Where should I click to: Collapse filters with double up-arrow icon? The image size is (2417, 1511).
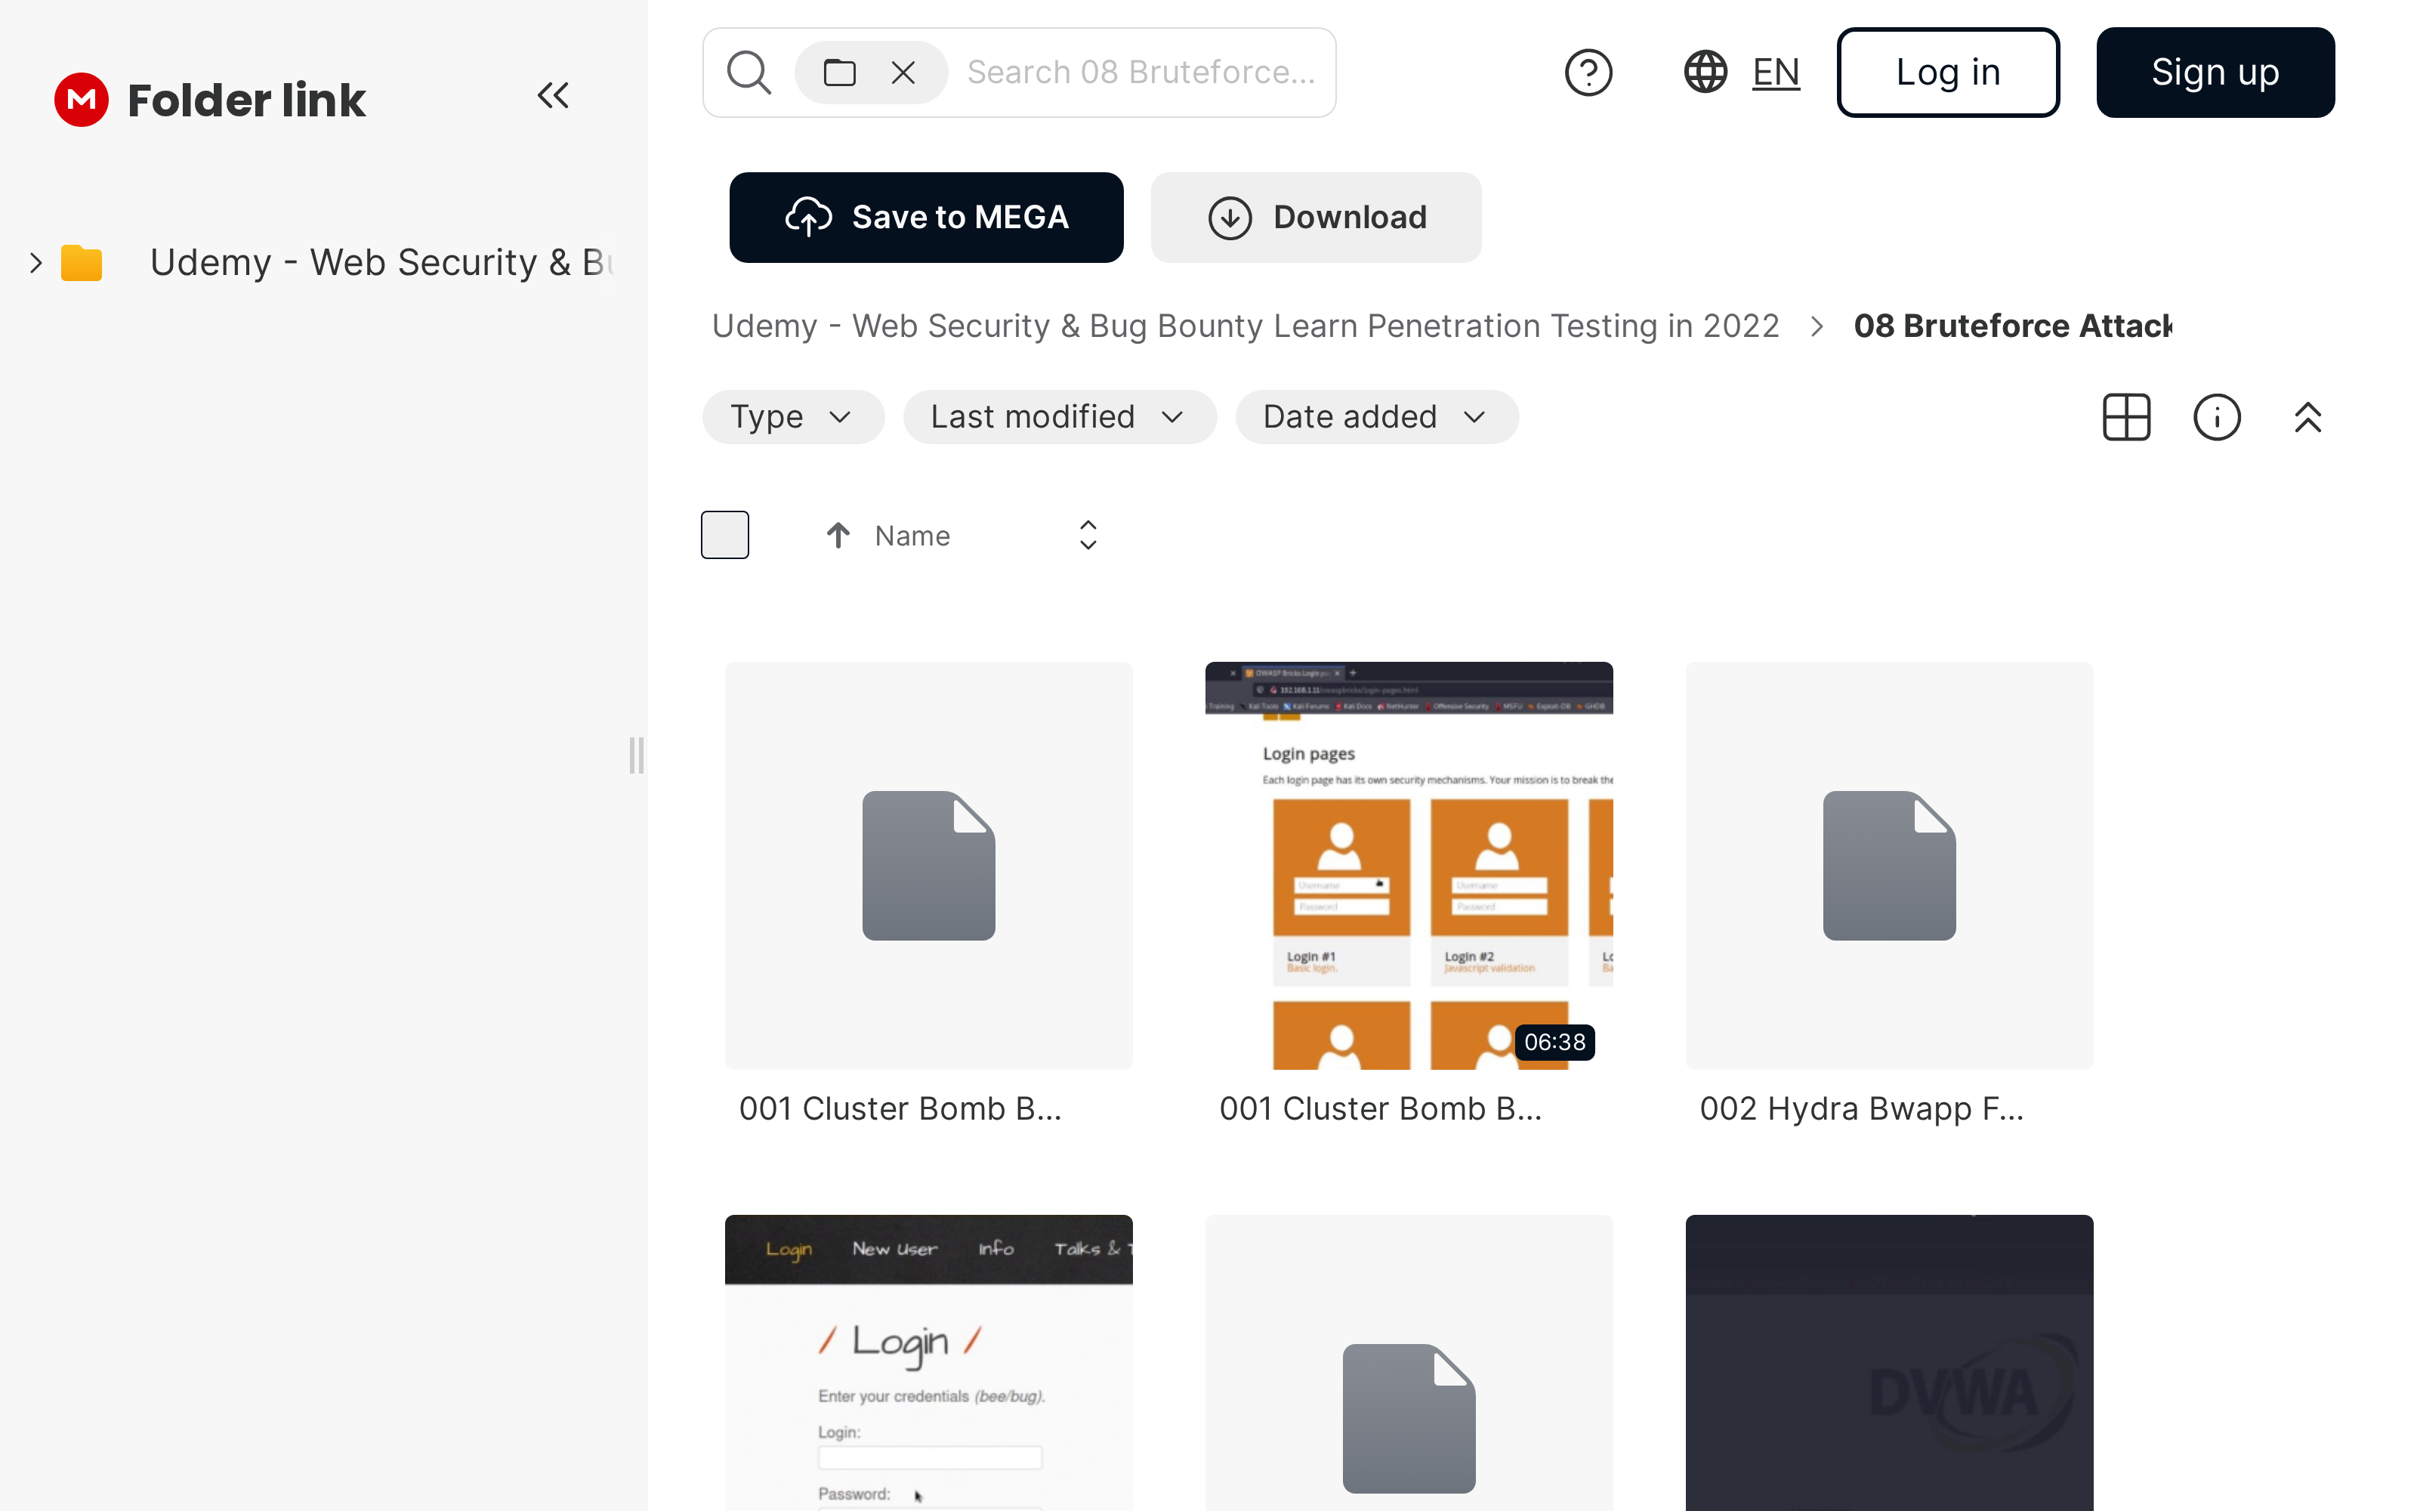pyautogui.click(x=2308, y=417)
